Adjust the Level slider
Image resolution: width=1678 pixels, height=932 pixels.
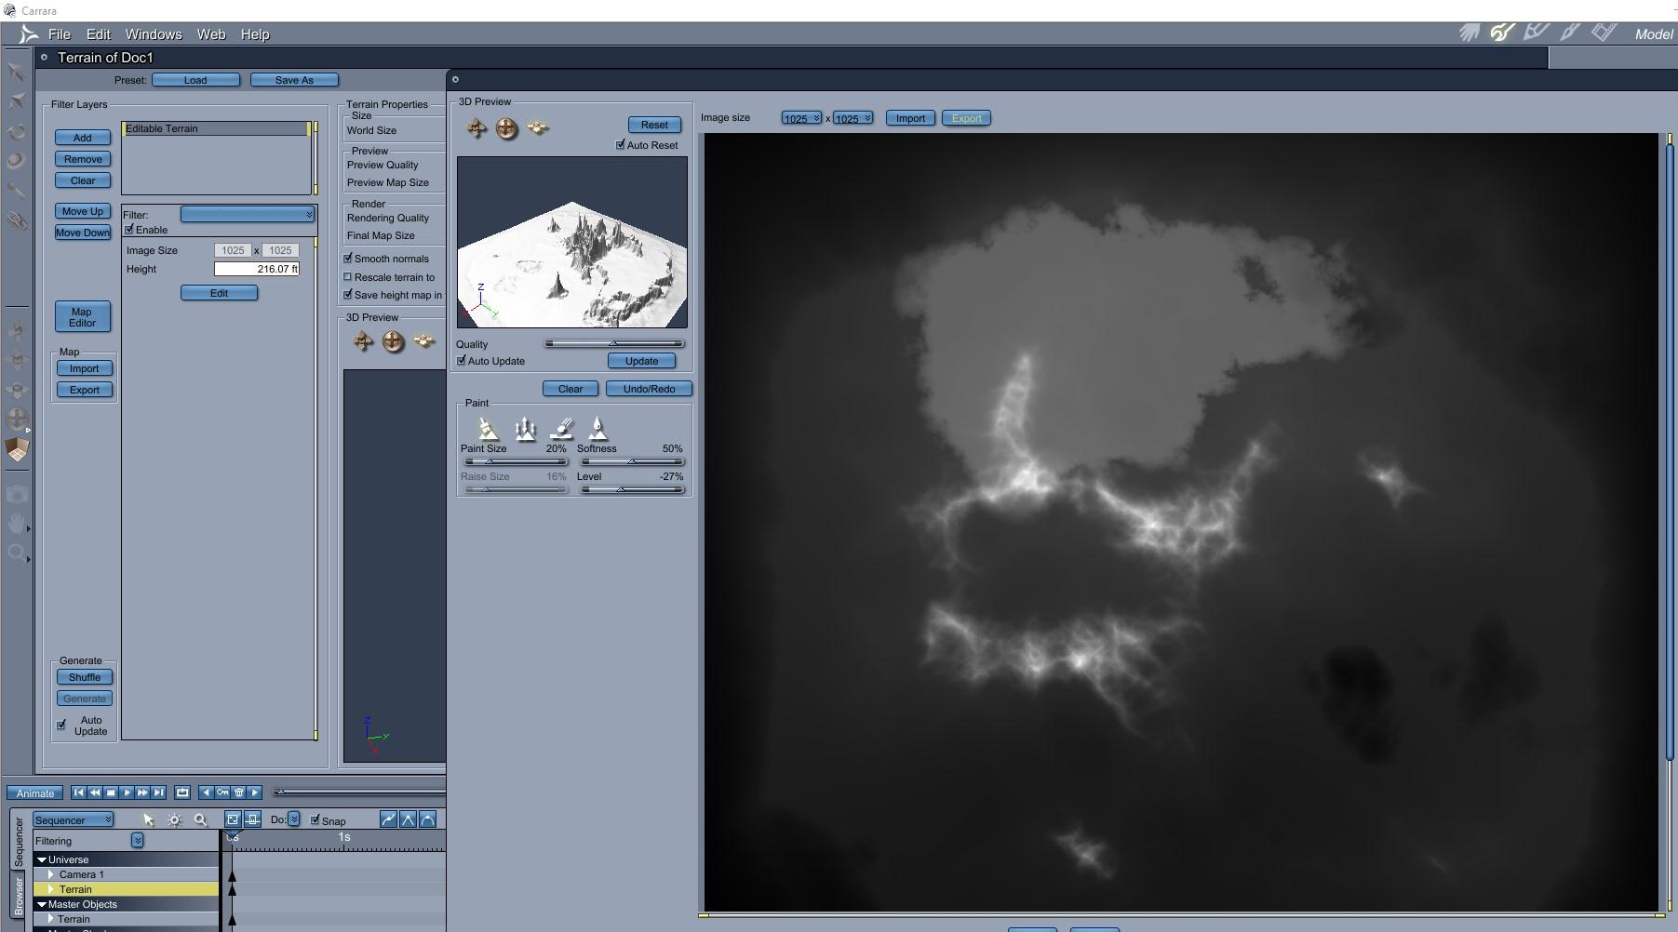631,489
